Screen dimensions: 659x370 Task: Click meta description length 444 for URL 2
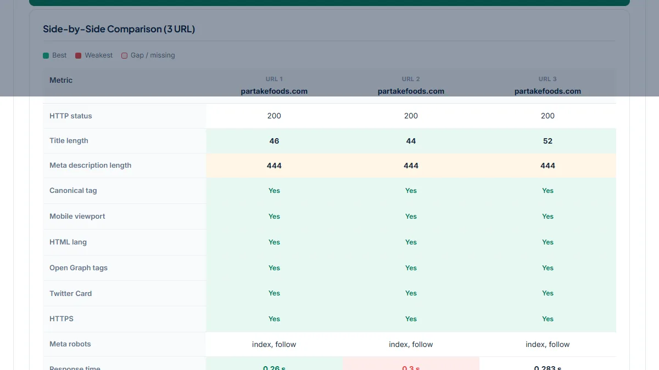(411, 166)
